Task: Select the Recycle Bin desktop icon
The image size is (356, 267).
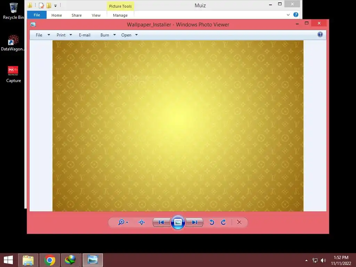Action: click(x=14, y=11)
